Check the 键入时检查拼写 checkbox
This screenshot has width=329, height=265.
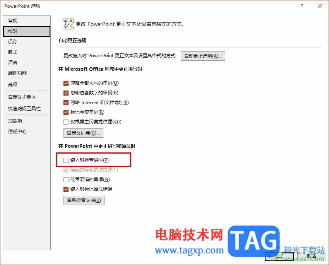66,161
